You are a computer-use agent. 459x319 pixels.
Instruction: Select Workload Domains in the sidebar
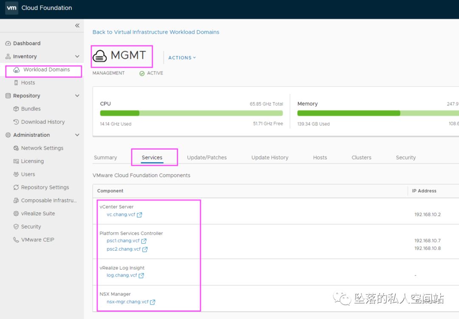47,70
